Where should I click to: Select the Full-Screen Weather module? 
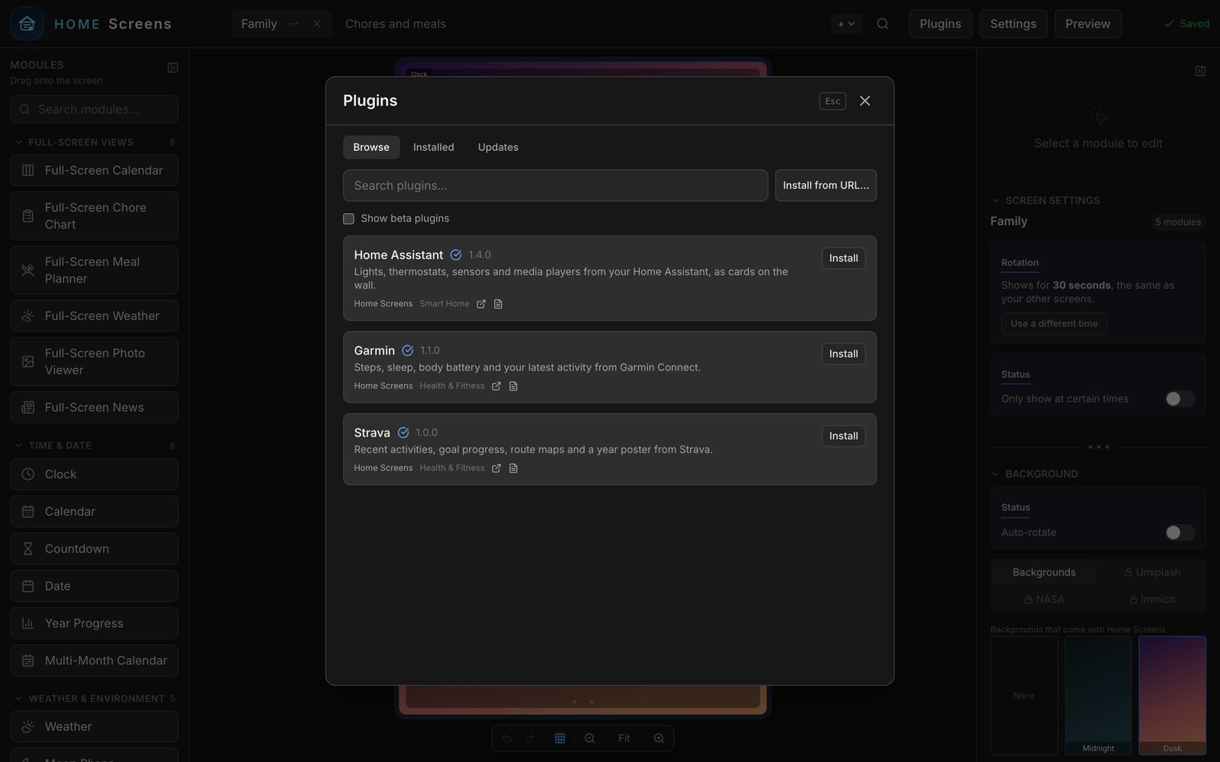pos(95,315)
